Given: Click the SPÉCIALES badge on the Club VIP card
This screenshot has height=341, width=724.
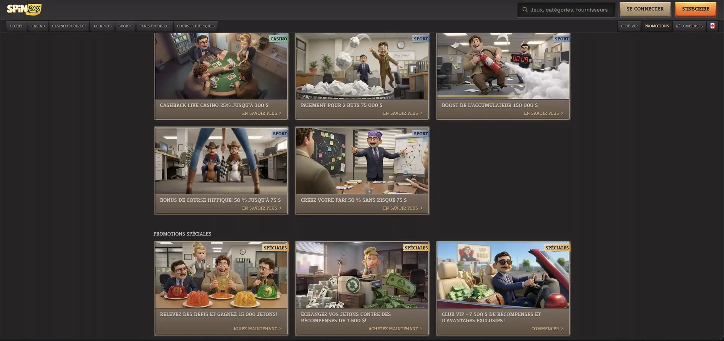Looking at the screenshot, I should tap(557, 248).
